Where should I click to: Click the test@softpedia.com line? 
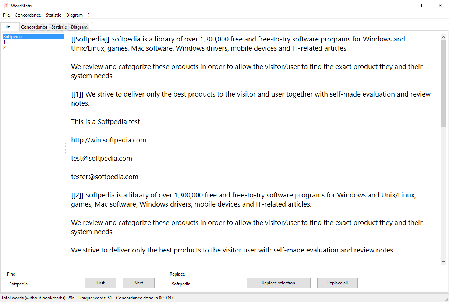click(102, 159)
